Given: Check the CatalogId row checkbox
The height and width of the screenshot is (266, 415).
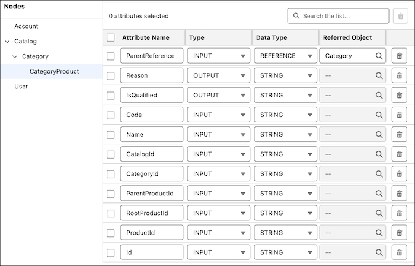Looking at the screenshot, I should pos(111,154).
